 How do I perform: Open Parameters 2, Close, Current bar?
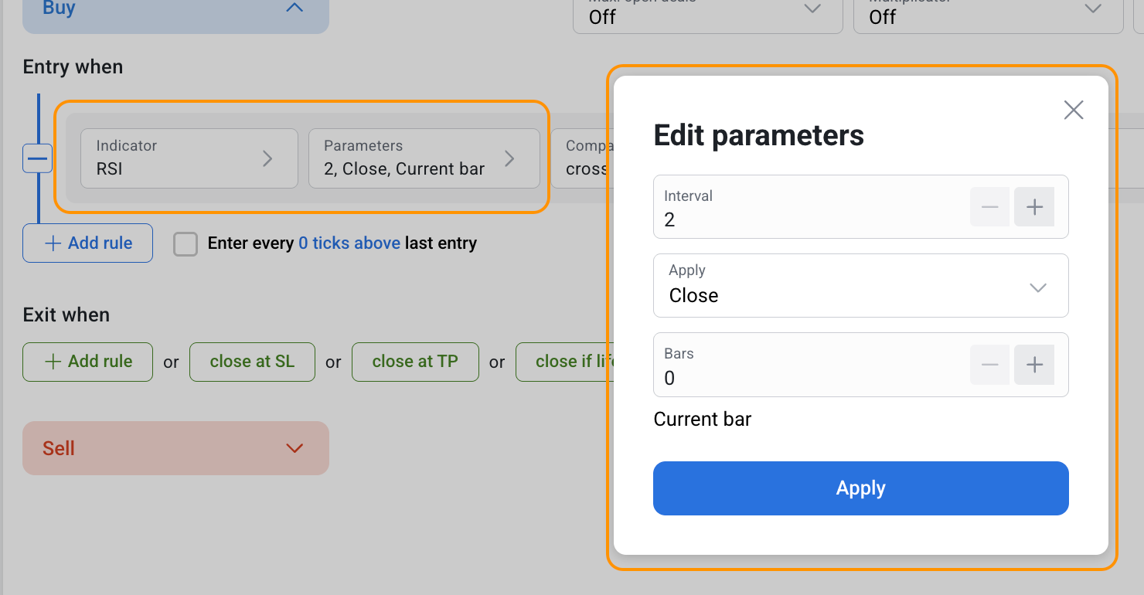click(424, 158)
